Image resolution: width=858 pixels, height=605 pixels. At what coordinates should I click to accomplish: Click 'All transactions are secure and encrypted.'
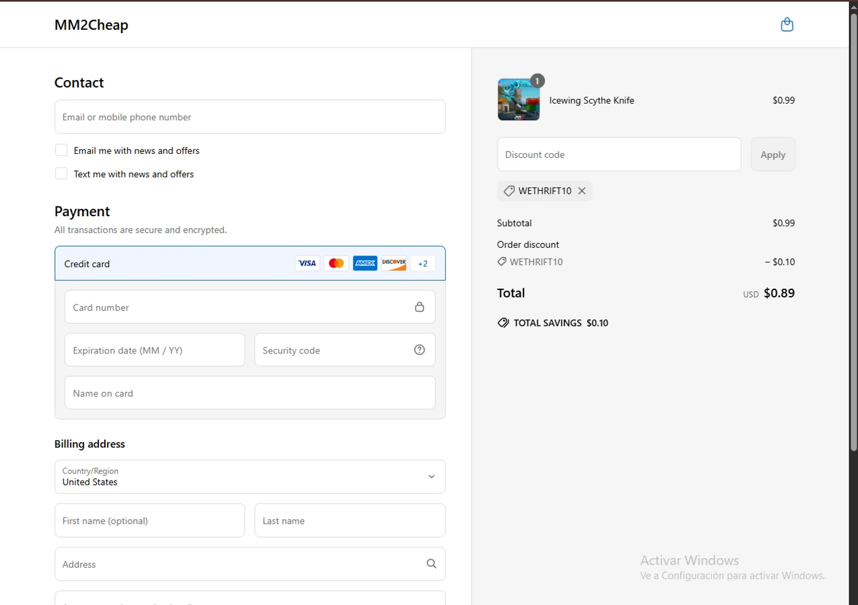coord(141,230)
